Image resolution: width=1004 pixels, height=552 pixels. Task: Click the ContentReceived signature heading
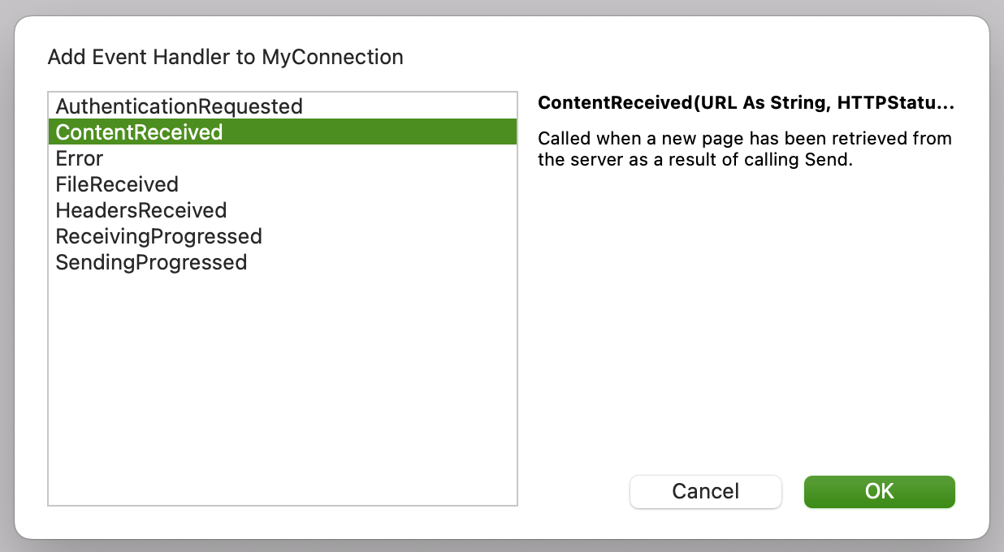(747, 102)
